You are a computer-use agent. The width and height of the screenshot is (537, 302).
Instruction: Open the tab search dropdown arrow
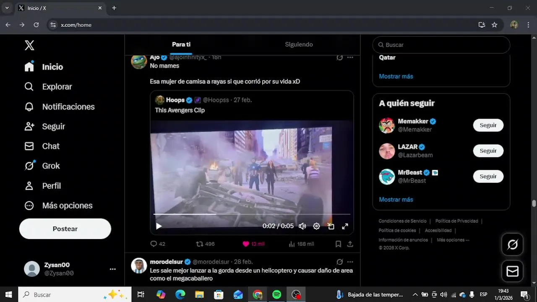click(7, 8)
